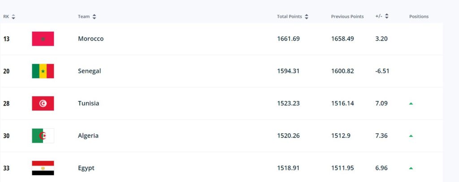Click the Algeria flag icon

[x=43, y=136]
